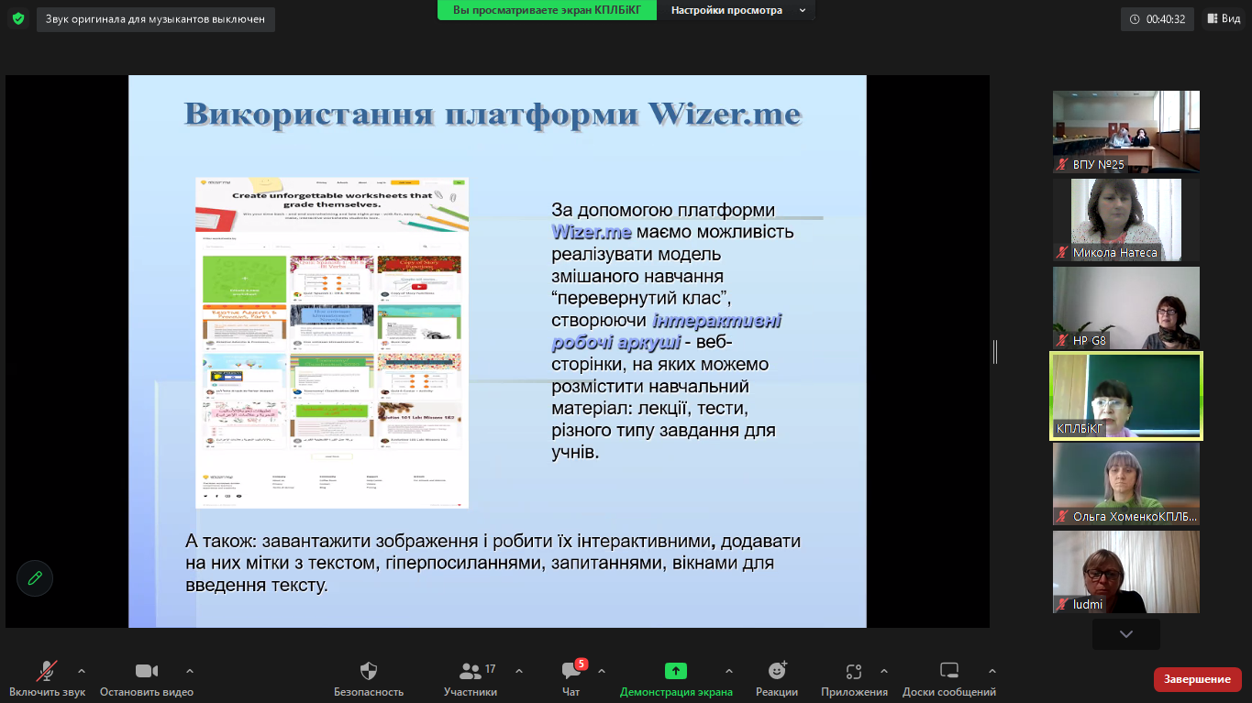1252x703 pixels.
Task: Click the gallery panel resize handle
Action: (x=995, y=351)
